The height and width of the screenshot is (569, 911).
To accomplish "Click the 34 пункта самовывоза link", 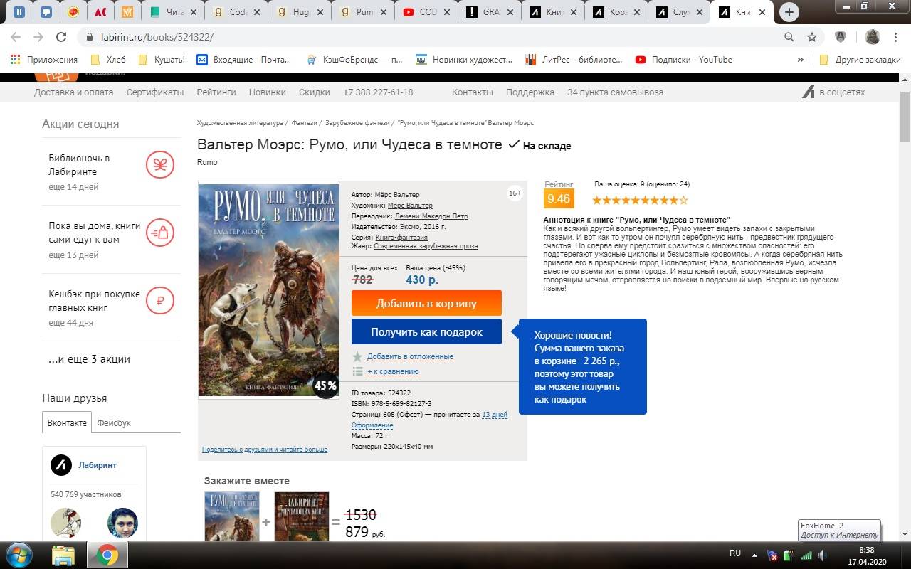I will pyautogui.click(x=615, y=92).
